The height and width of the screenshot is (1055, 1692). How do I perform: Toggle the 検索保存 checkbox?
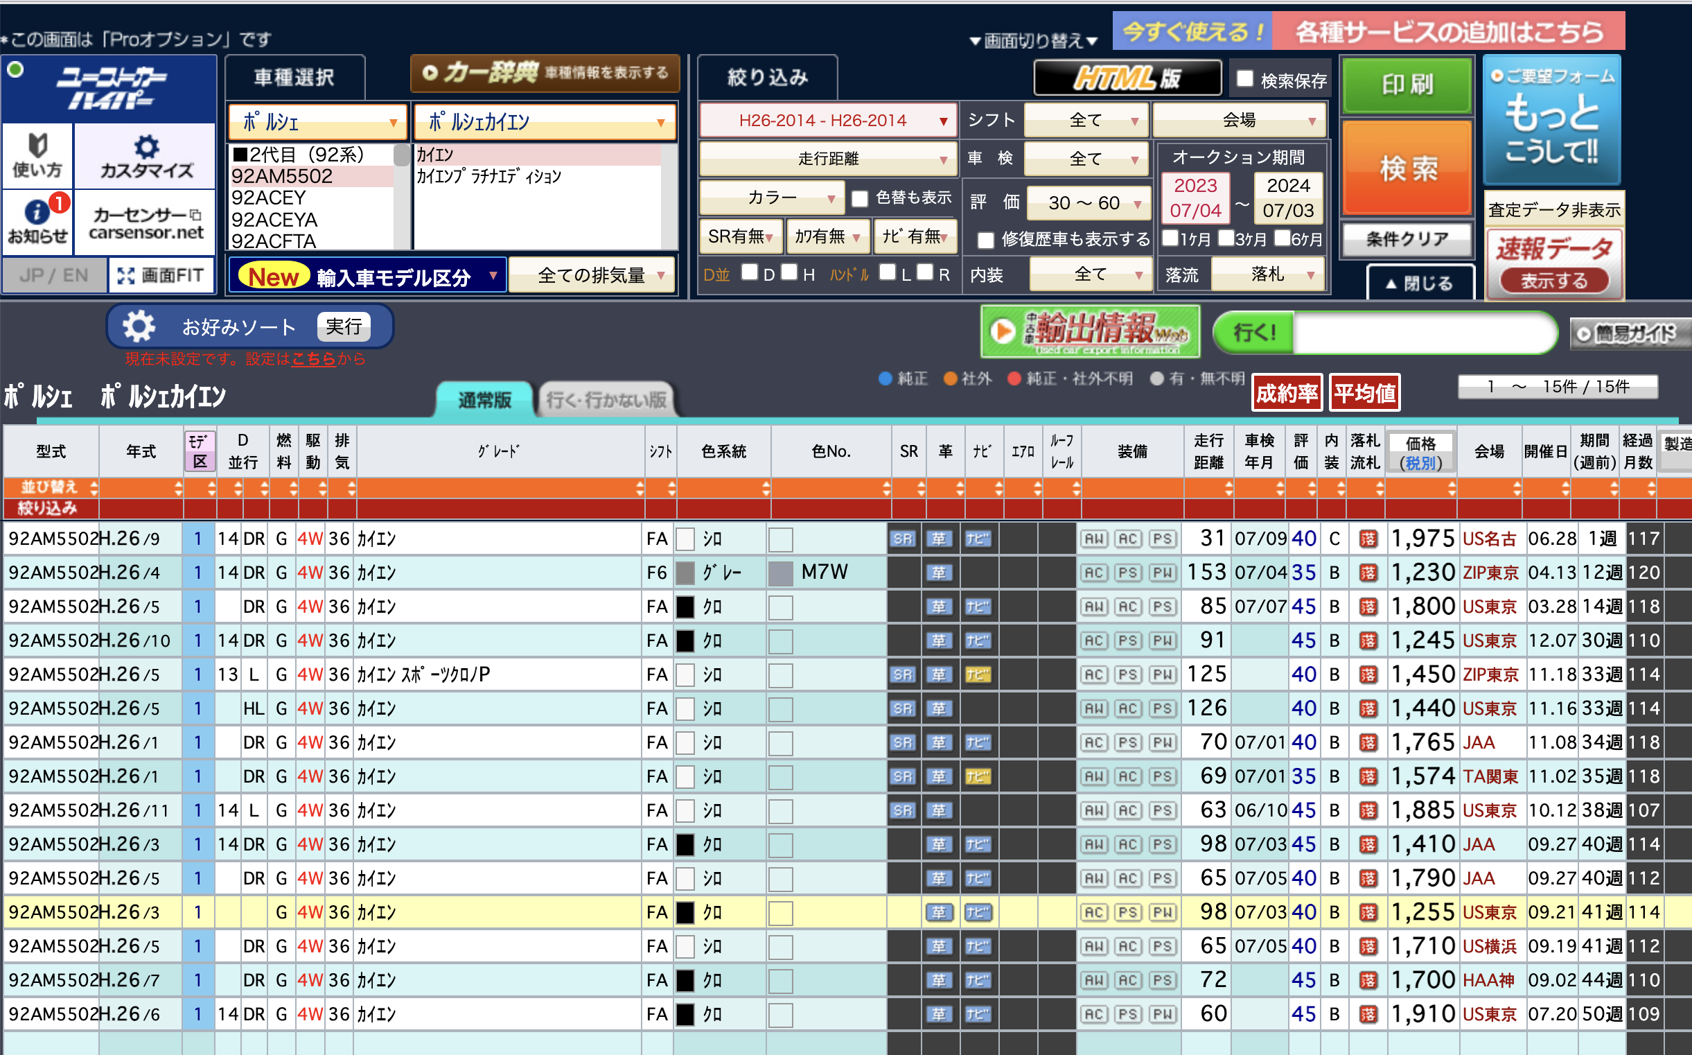click(x=1245, y=78)
